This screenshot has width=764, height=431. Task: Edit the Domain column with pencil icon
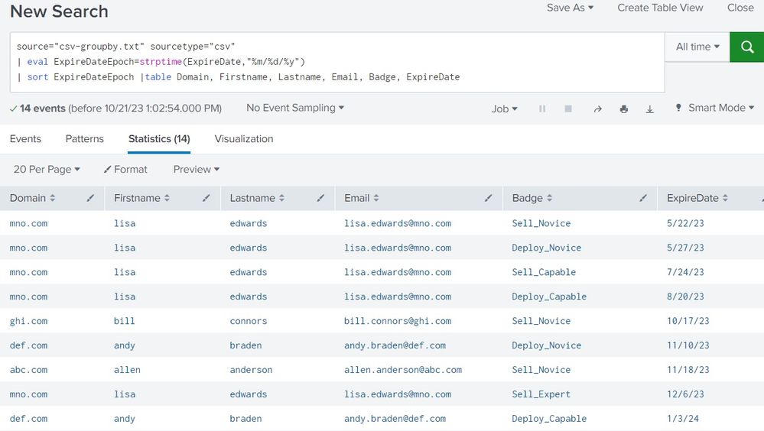(x=91, y=198)
